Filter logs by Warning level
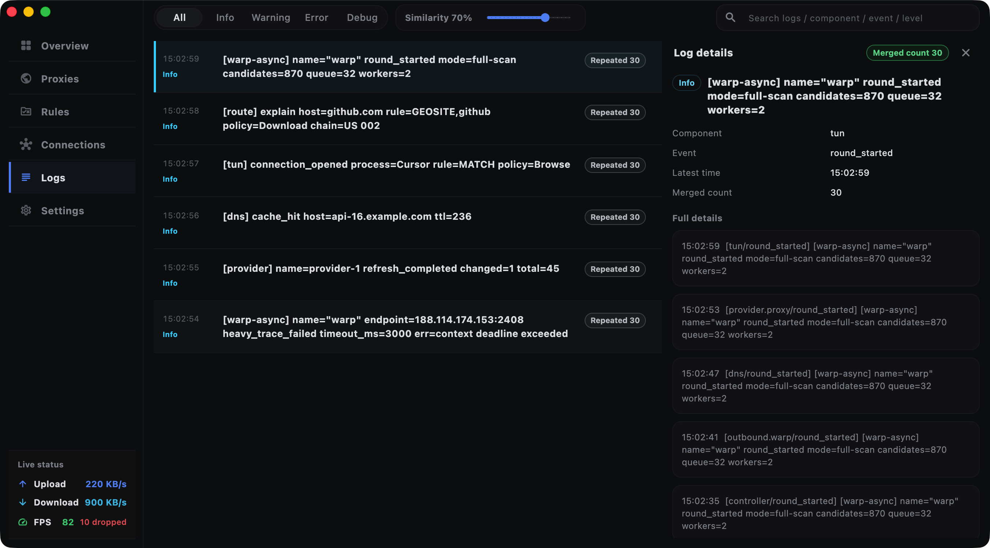 pos(271,18)
